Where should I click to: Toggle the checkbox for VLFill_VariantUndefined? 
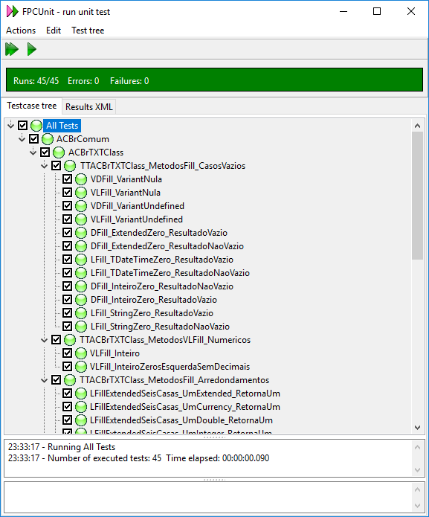pos(67,219)
